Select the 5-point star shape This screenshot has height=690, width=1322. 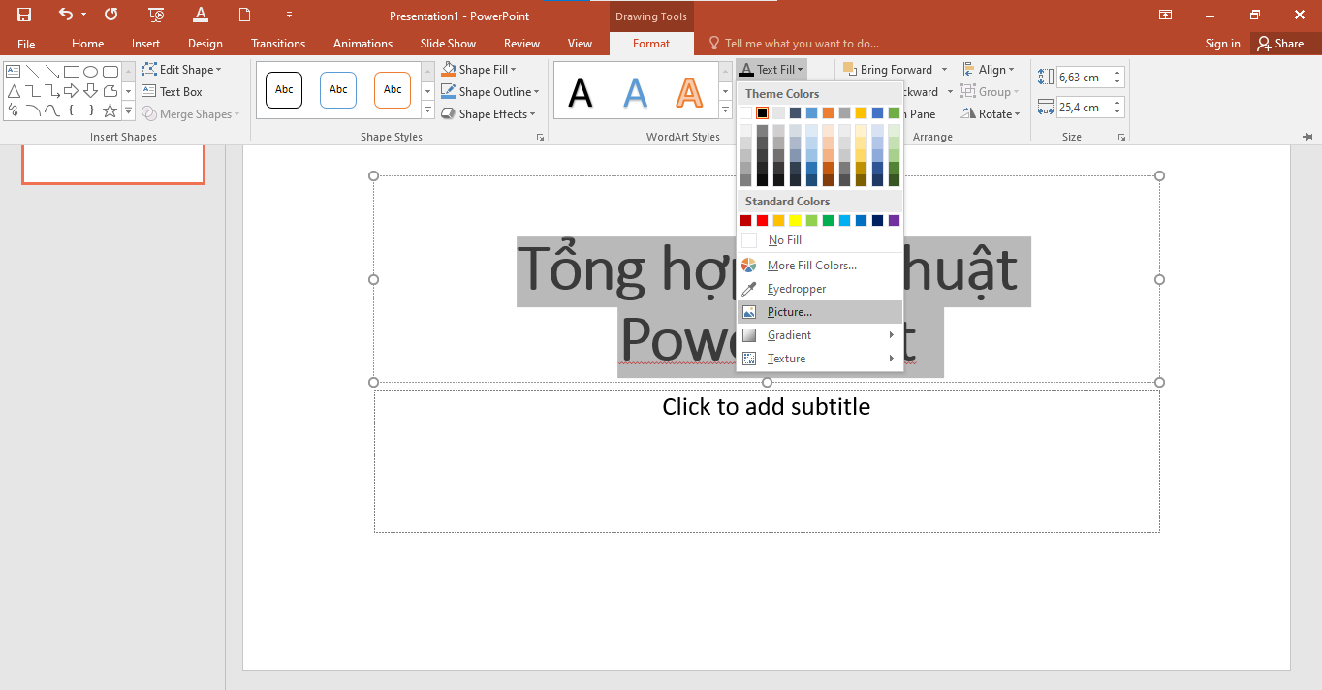click(x=110, y=111)
